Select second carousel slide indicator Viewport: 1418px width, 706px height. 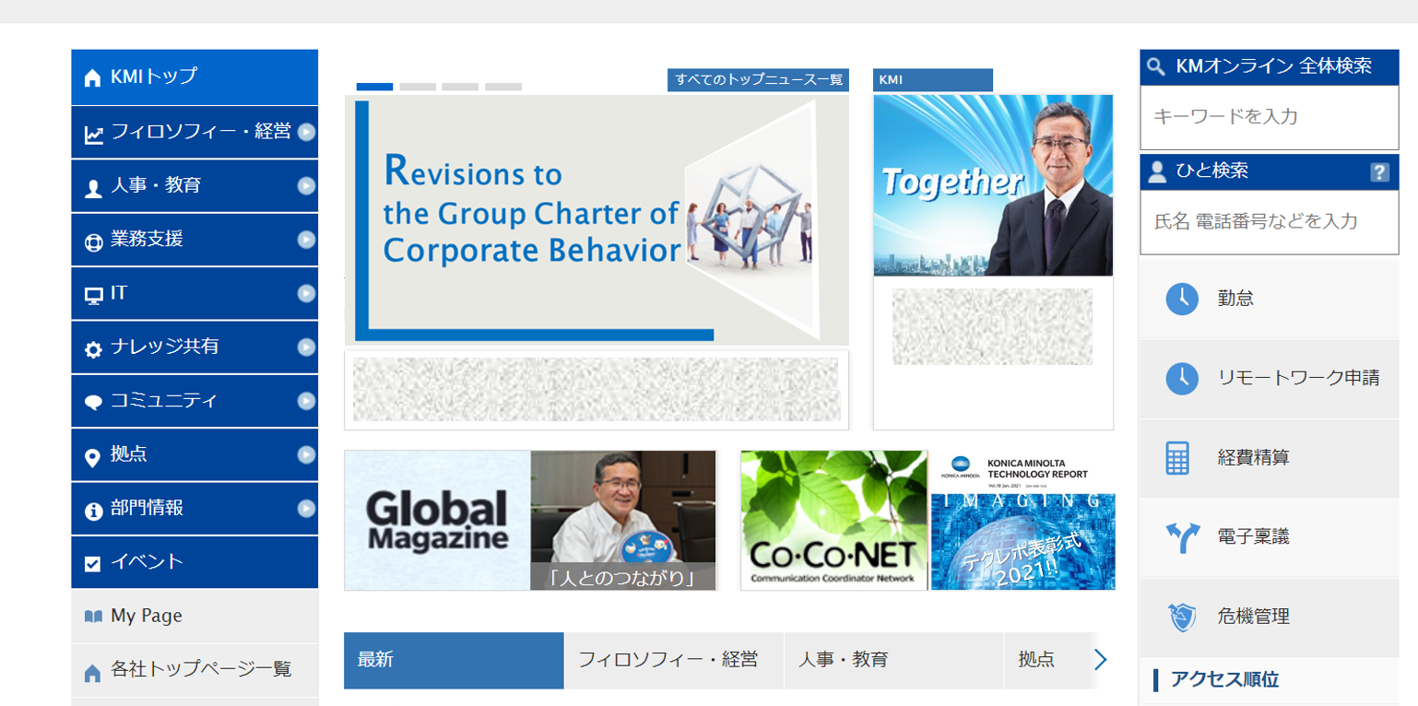coord(418,87)
